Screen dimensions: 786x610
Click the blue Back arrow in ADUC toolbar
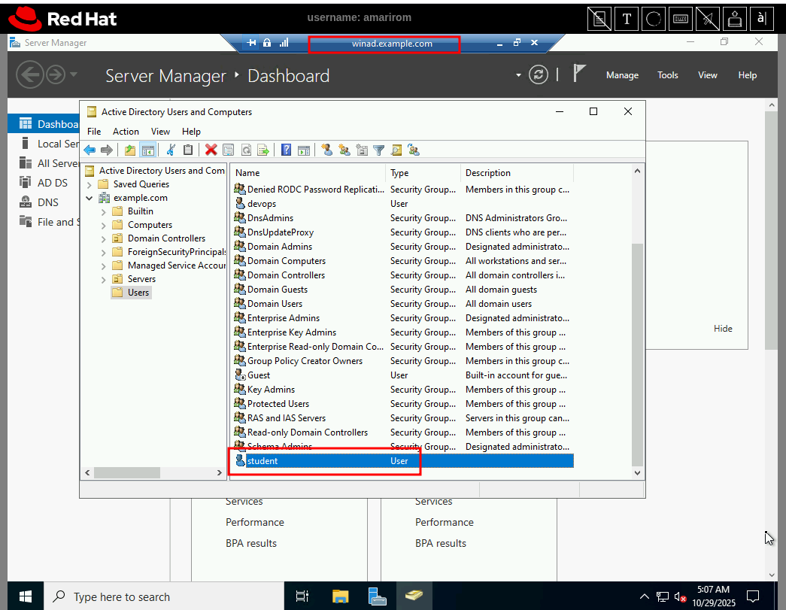[x=90, y=150]
